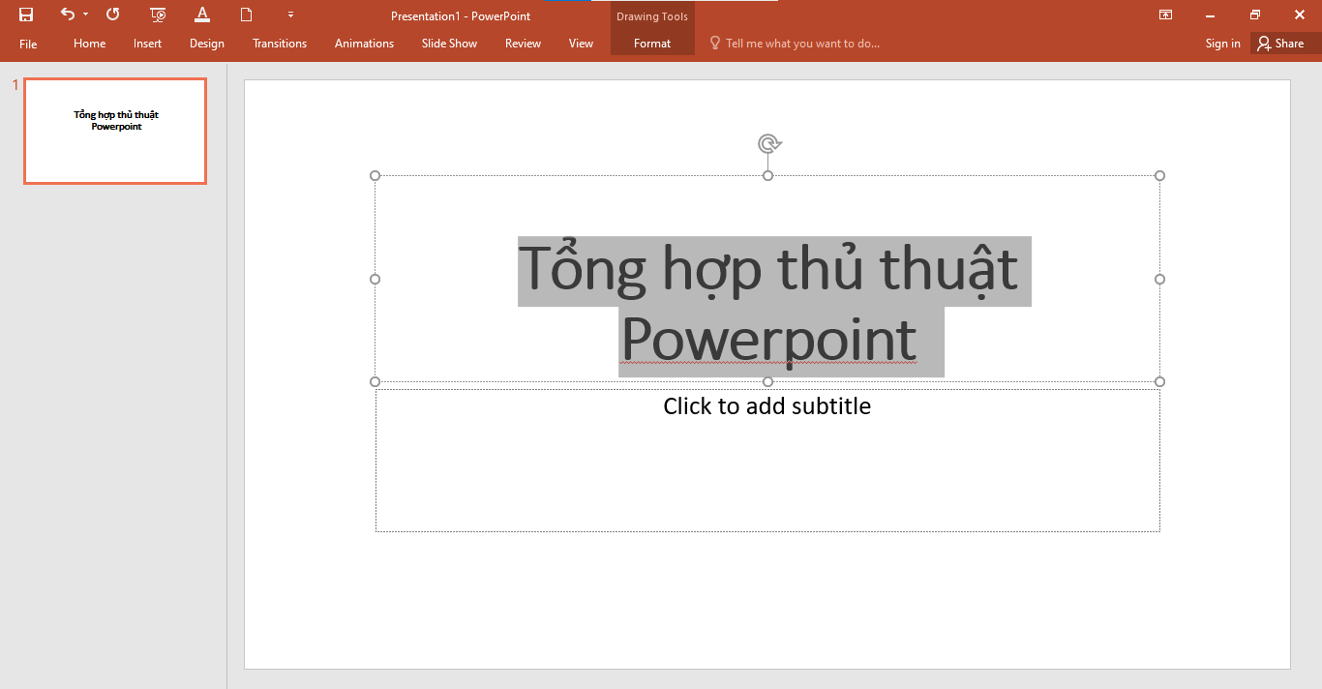
Task: Switch to the Home tab
Action: 90,44
